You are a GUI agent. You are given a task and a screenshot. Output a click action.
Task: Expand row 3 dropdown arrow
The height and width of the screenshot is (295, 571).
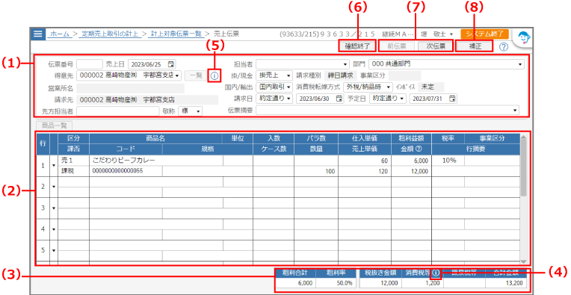54,208
